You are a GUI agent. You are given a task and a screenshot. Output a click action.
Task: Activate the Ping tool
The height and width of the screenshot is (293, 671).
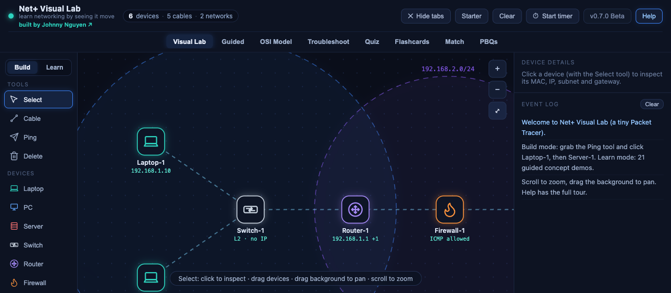point(38,137)
